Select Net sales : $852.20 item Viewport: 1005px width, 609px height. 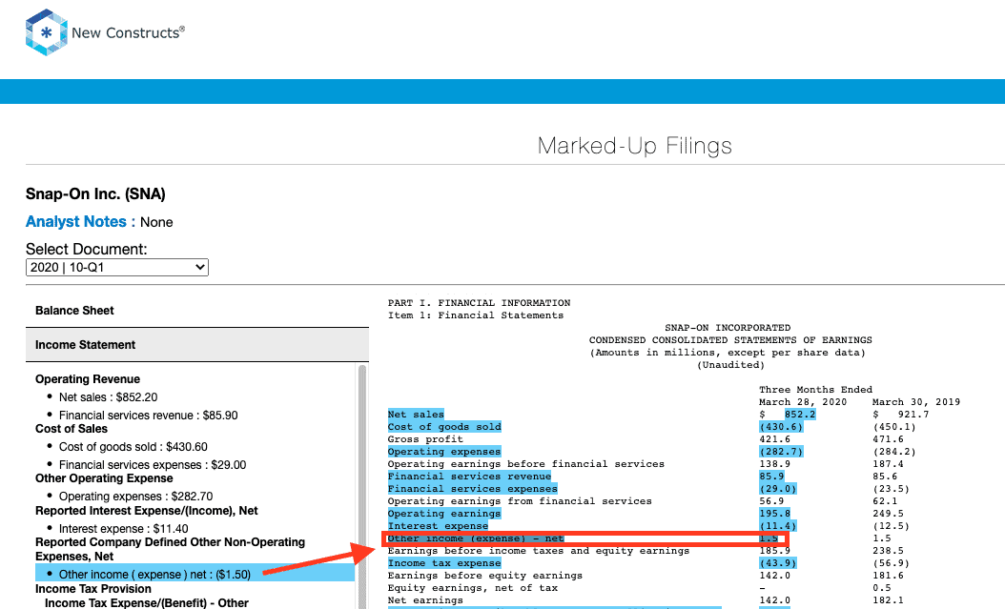108,397
